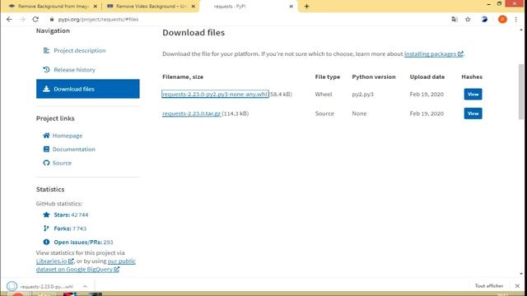
Task: Click the Release history clock icon
Action: coord(46,69)
